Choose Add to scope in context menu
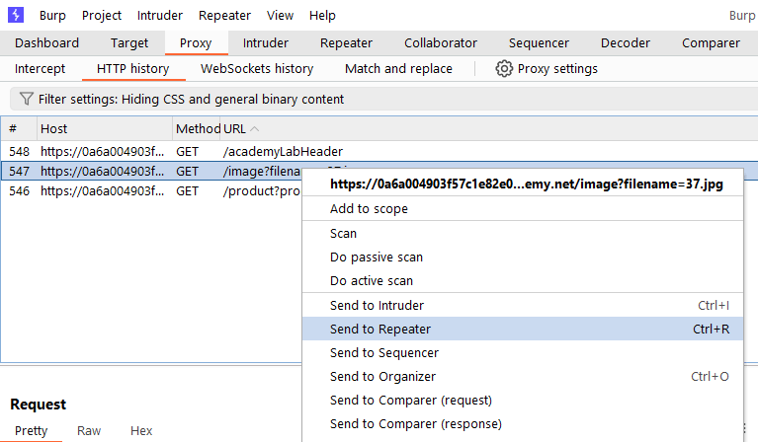The image size is (758, 442). pyautogui.click(x=369, y=209)
